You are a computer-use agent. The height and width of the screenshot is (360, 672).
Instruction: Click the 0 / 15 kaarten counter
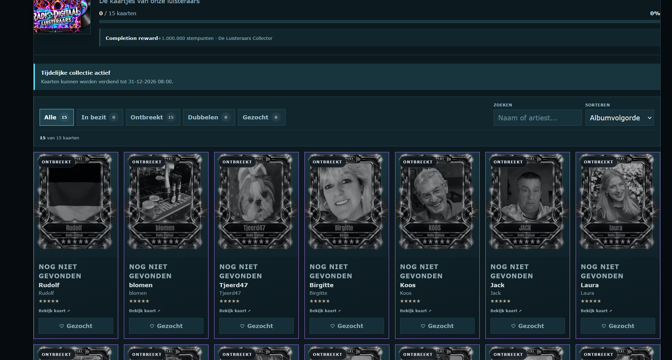pos(118,13)
